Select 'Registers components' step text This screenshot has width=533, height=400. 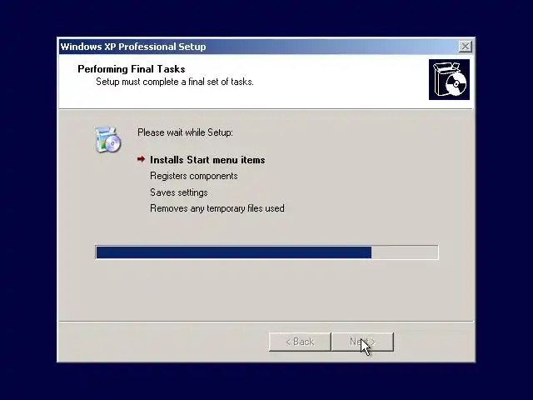coord(194,176)
